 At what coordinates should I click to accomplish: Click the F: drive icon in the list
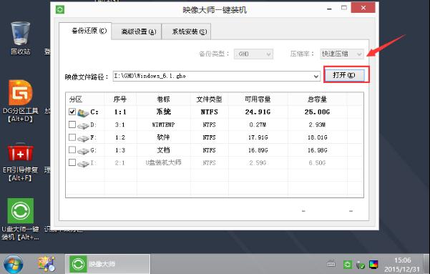pyautogui.click(x=83, y=138)
